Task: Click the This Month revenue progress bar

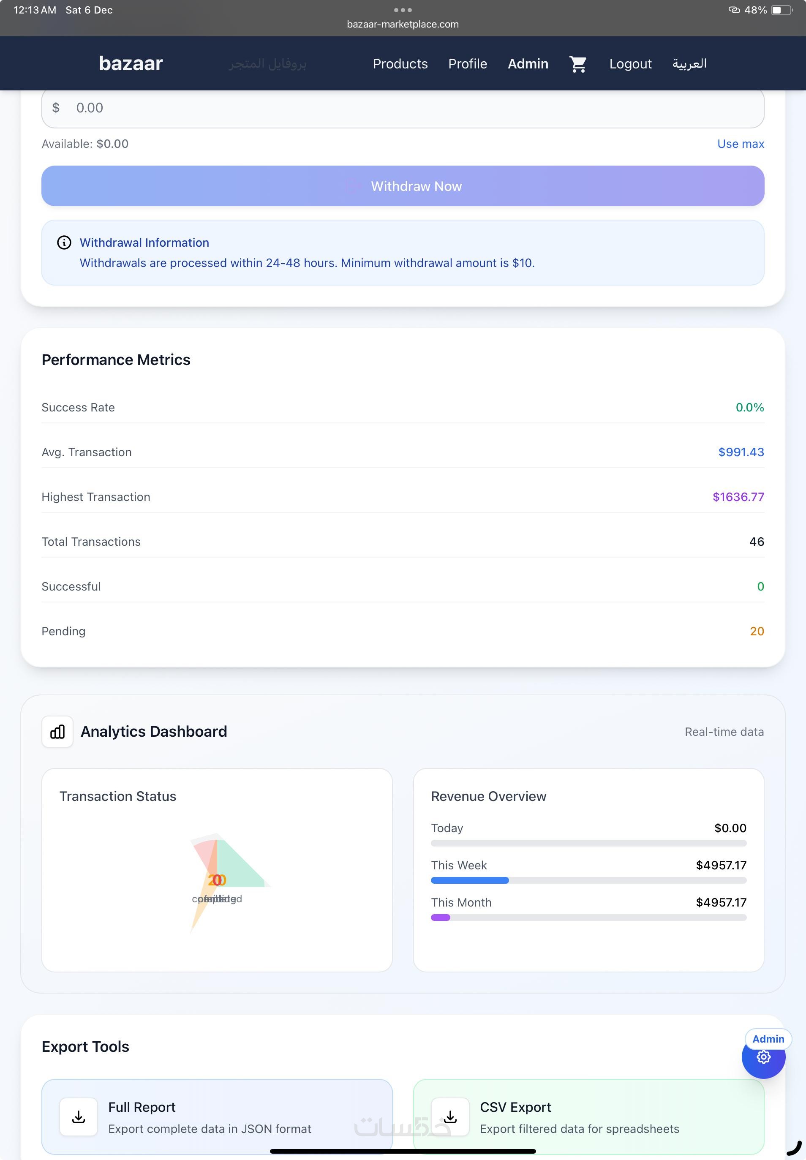Action: point(588,918)
